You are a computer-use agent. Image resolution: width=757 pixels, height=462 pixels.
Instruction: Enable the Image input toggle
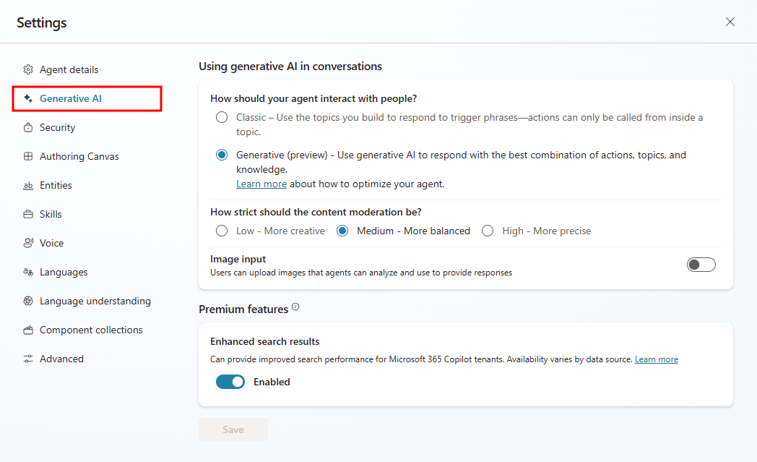click(701, 265)
